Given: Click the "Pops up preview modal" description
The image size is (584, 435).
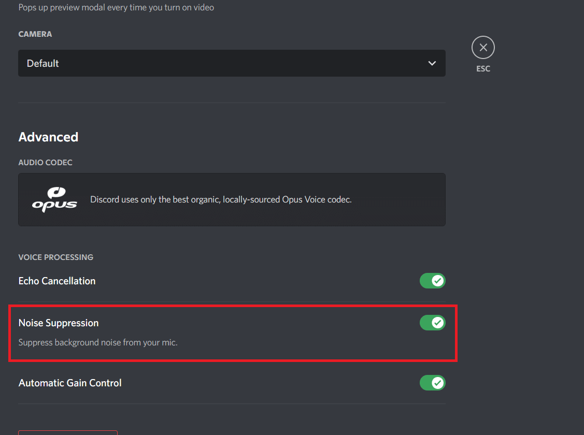Looking at the screenshot, I should [x=116, y=7].
